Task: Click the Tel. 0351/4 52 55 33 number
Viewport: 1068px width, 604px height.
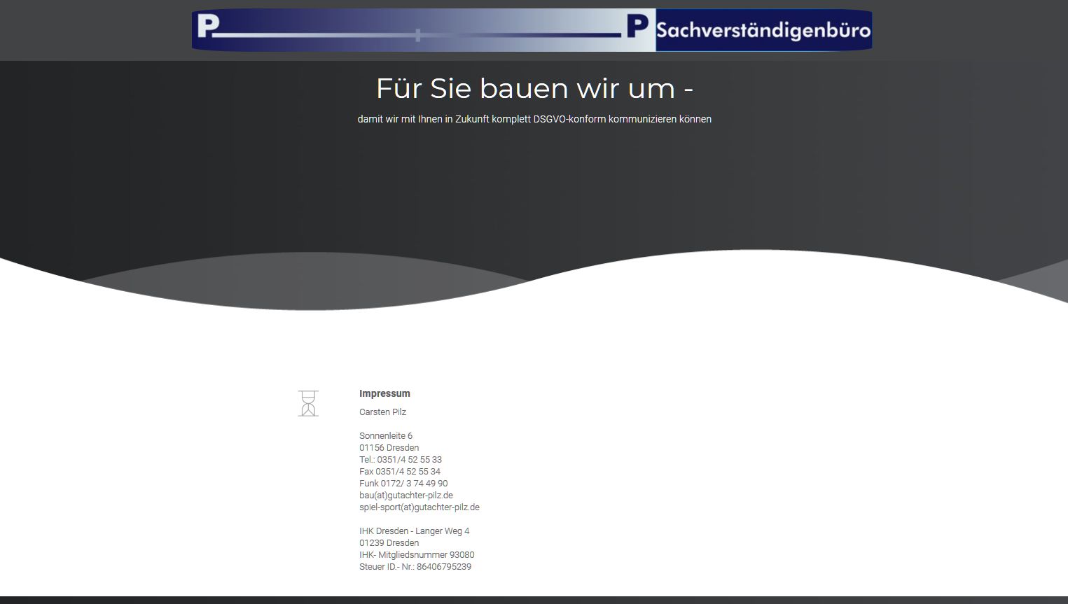Action: pyautogui.click(x=401, y=460)
